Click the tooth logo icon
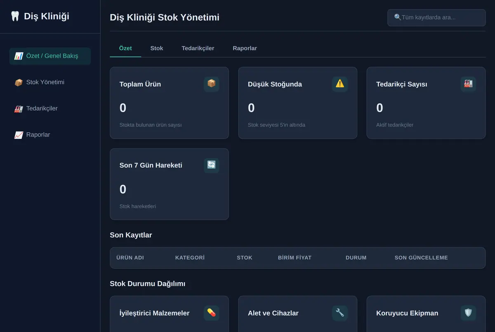 coord(15,16)
